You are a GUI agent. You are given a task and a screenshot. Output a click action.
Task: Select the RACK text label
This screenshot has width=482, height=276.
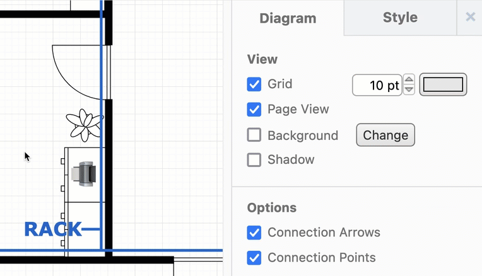53,229
